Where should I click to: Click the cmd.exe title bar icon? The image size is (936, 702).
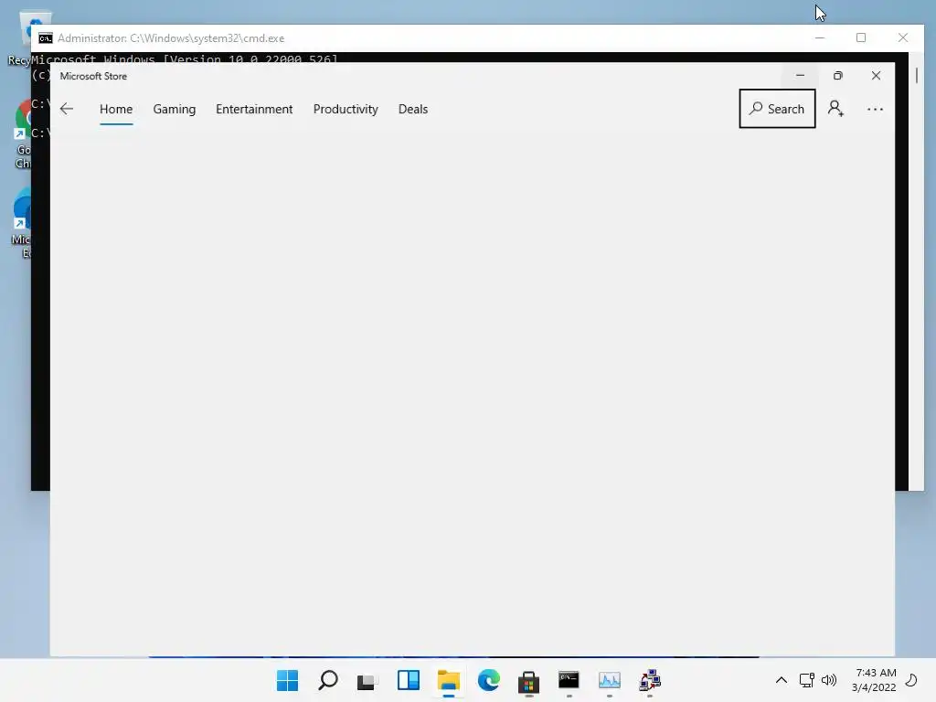click(46, 38)
